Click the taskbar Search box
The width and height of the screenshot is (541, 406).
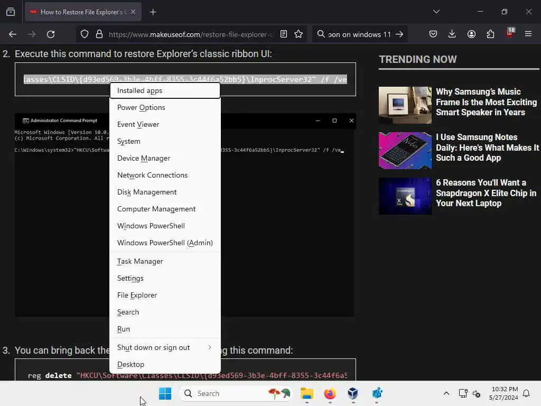236,393
